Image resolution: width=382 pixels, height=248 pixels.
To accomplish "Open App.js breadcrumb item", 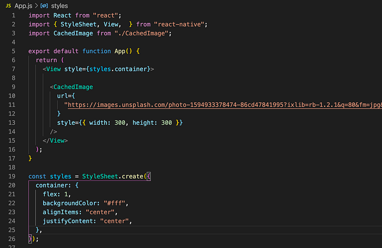I will tap(23, 5).
